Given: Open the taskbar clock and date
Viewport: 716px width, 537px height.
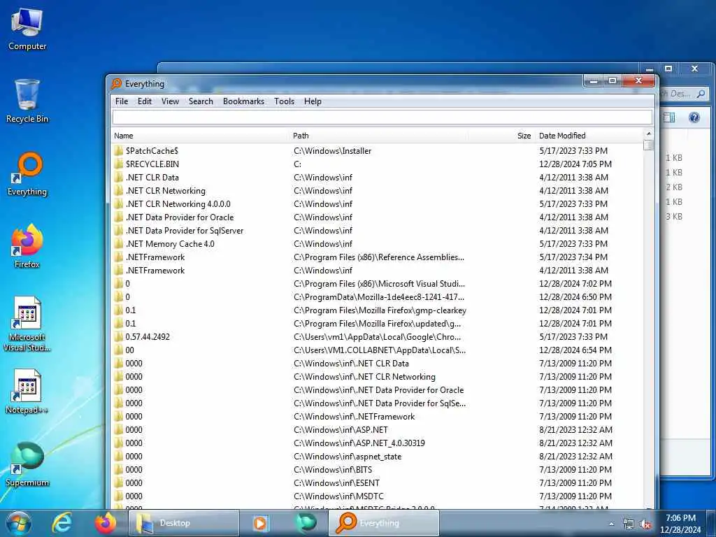Looking at the screenshot, I should point(680,524).
